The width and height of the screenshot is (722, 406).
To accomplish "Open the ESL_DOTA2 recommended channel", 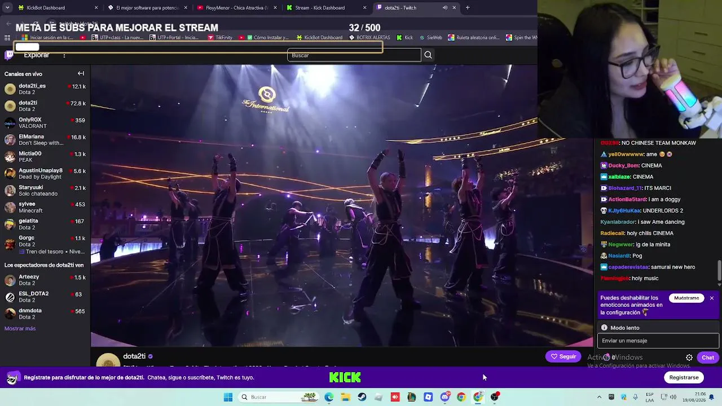I will (x=45, y=297).
